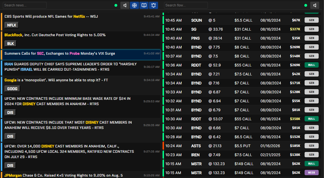Image resolution: width=324 pixels, height=178 pixels.
Task: Mute flow panel with speaker icon
Action: 315,5
